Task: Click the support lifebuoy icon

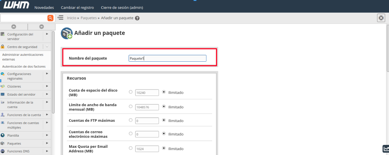Action: (x=381, y=18)
